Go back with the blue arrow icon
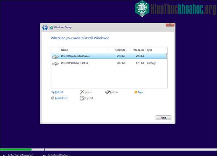Image resolution: width=217 pixels, height=156 pixels. click(x=45, y=27)
